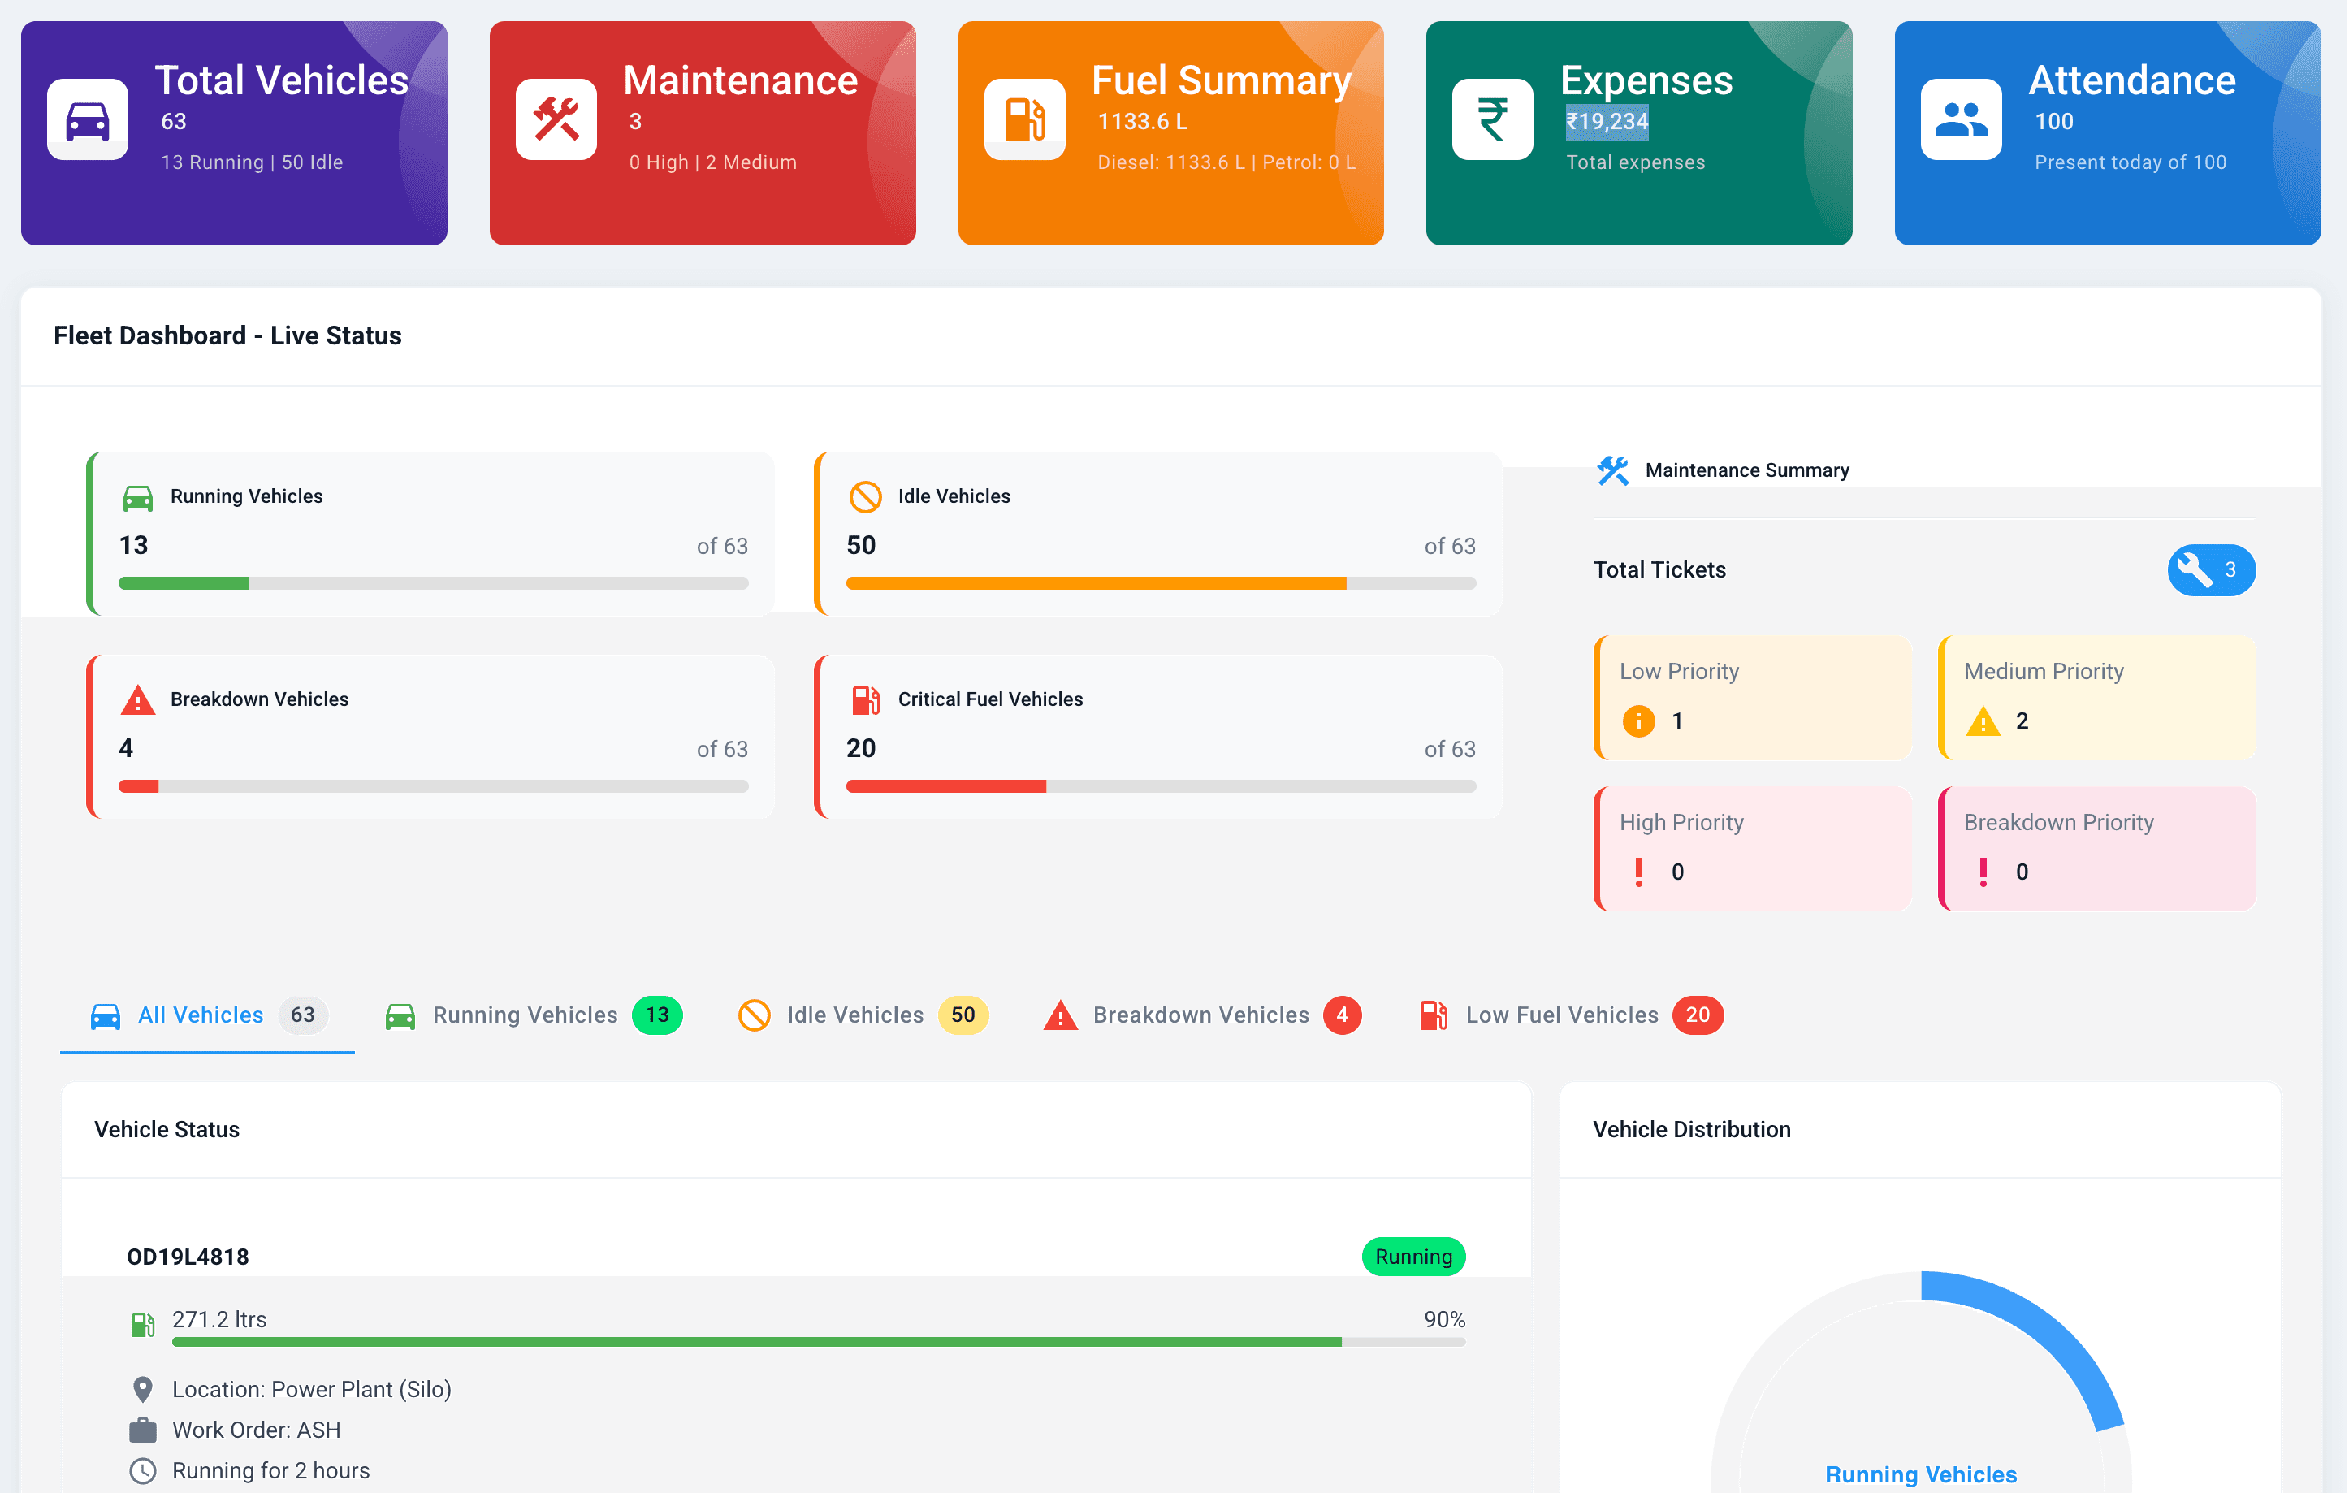Click the prohibition icon beside Idle Vehicles

click(865, 496)
